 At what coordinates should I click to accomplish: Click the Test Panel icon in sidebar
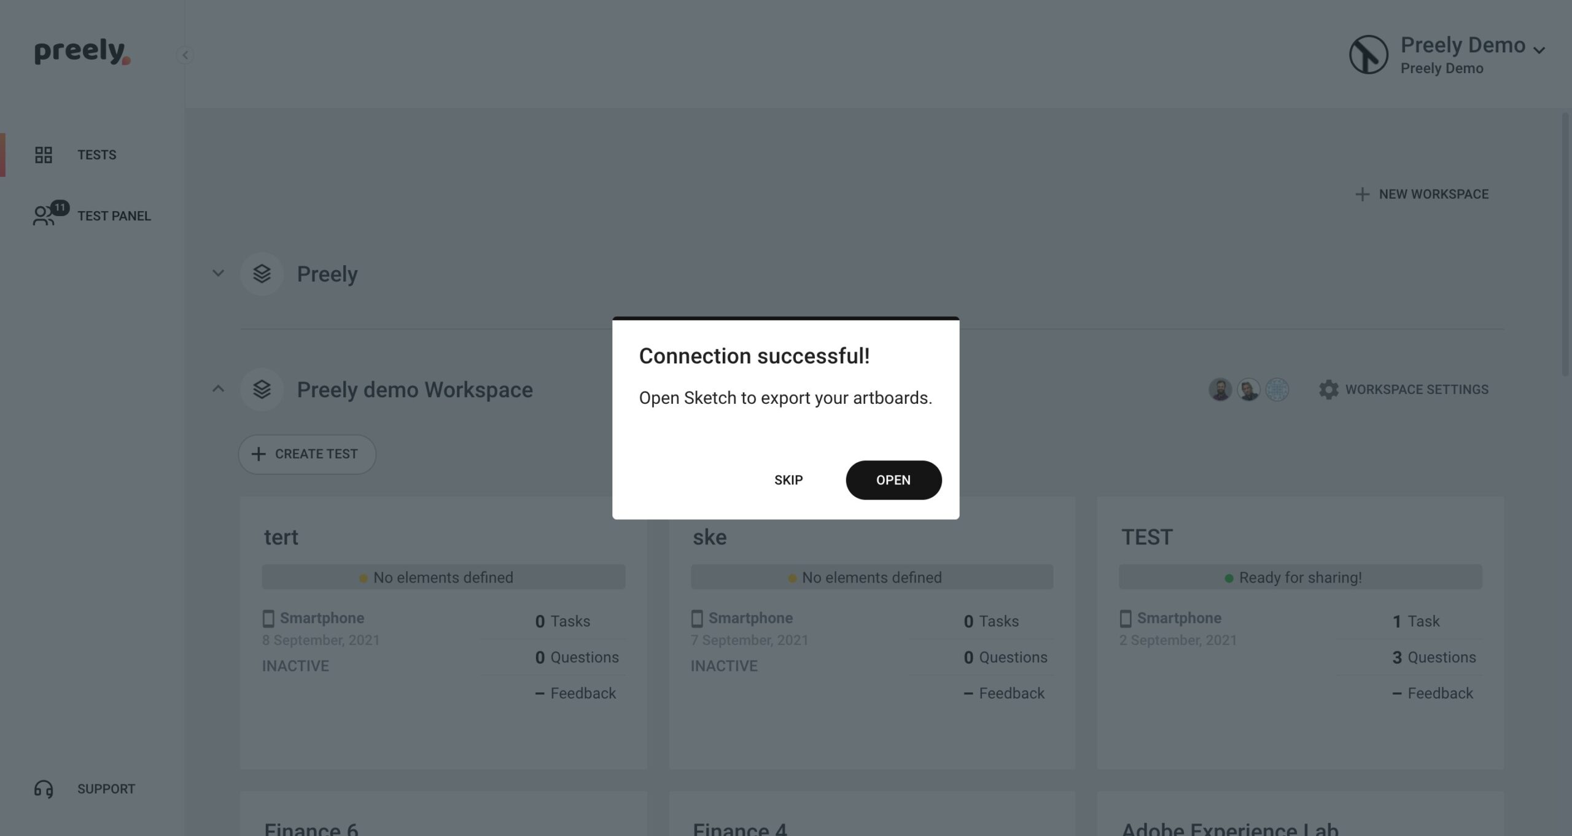pos(42,215)
